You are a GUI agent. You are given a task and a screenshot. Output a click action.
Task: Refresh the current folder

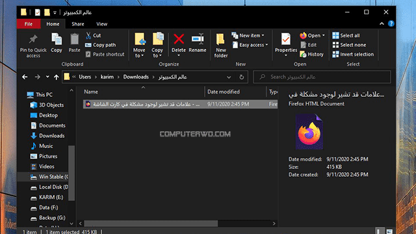[x=241, y=77]
